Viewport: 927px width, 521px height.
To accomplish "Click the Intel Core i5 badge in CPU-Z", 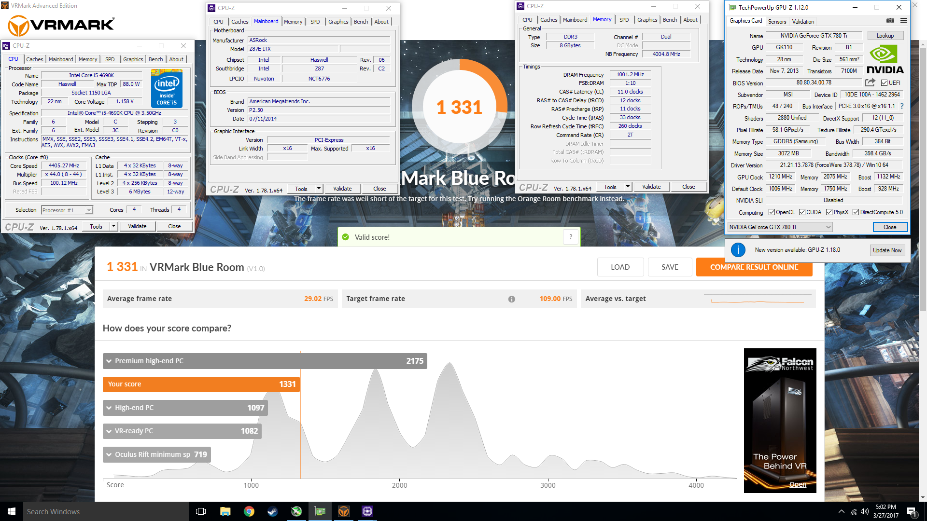I will pyautogui.click(x=167, y=88).
